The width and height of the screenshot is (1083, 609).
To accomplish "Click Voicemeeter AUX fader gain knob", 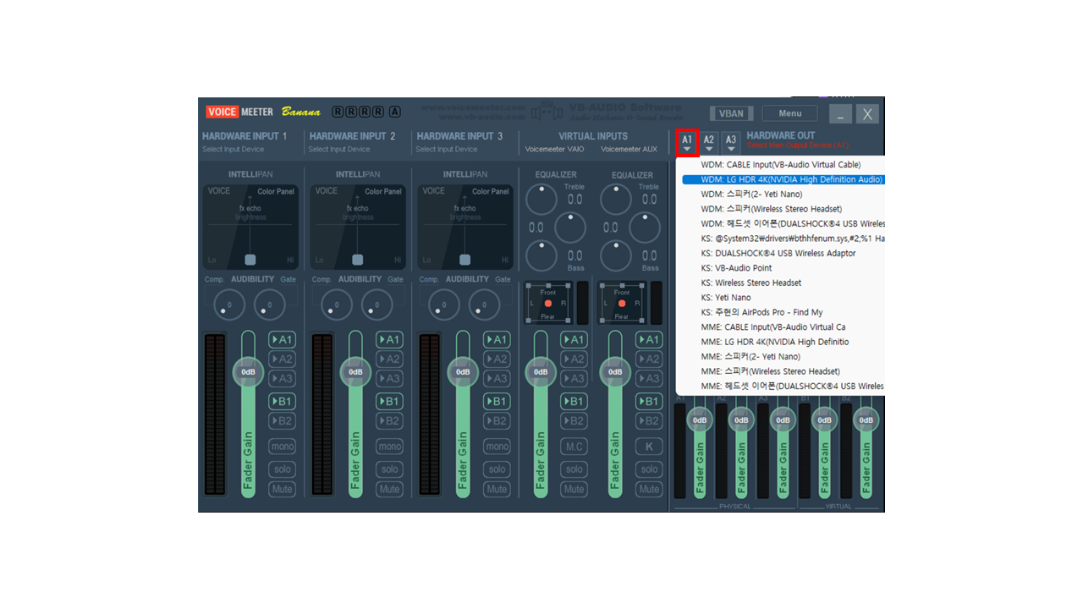I will pyautogui.click(x=615, y=372).
